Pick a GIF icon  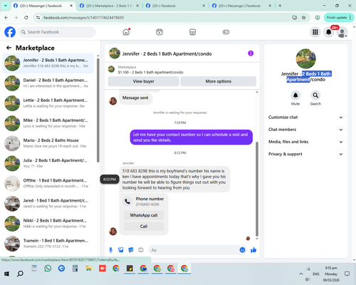click(141, 250)
